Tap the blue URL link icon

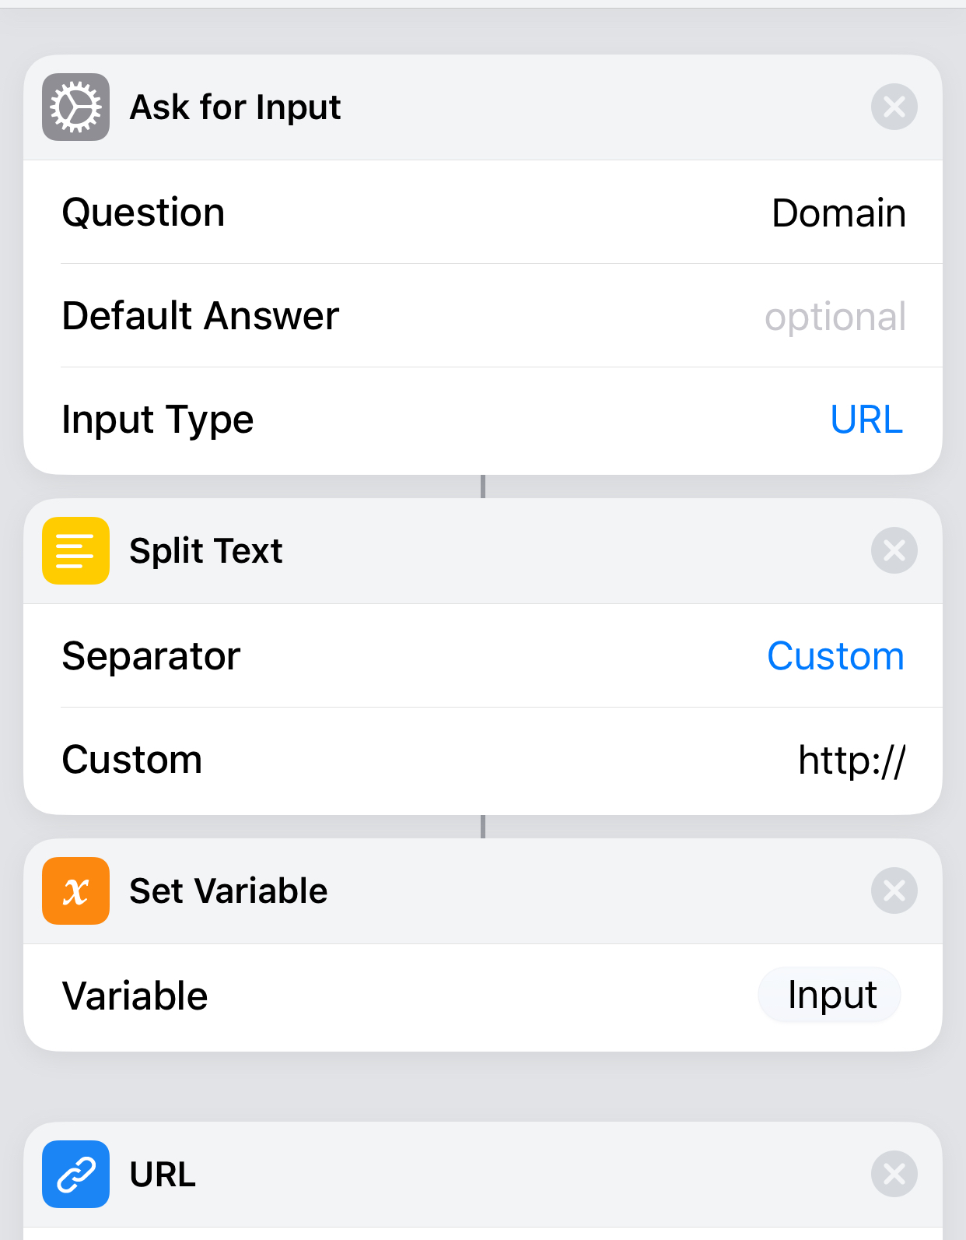coord(75,1174)
